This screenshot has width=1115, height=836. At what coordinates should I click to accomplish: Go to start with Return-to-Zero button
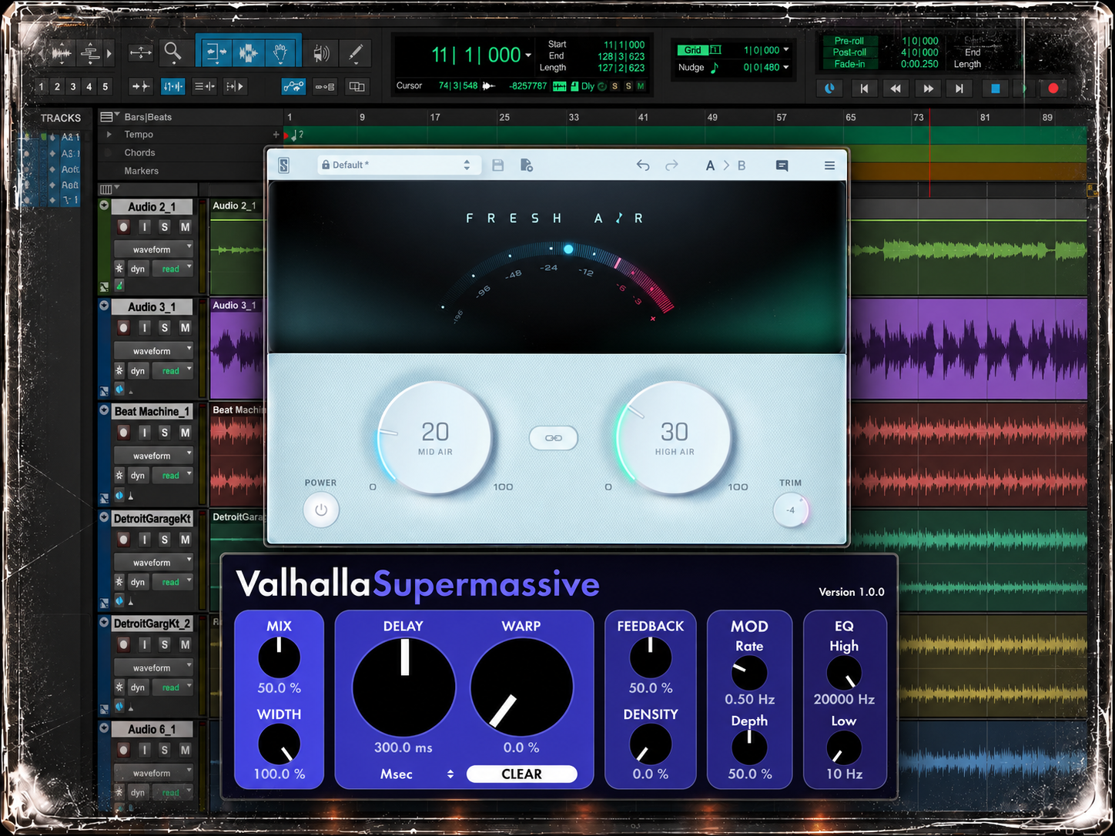click(x=864, y=89)
